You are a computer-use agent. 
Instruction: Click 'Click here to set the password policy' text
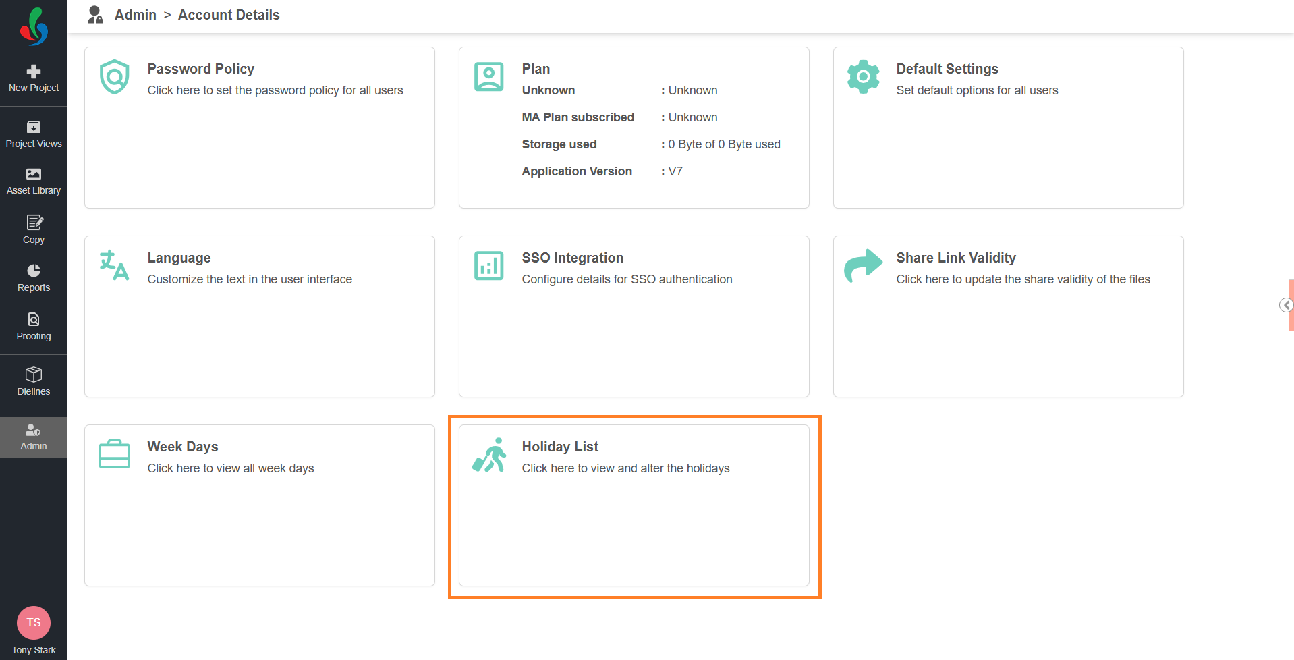275,90
